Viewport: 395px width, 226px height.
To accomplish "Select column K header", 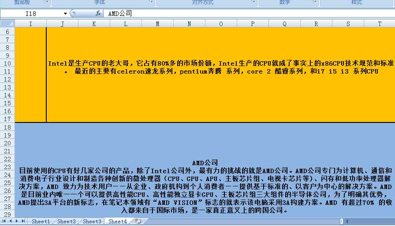I will click(94, 24).
